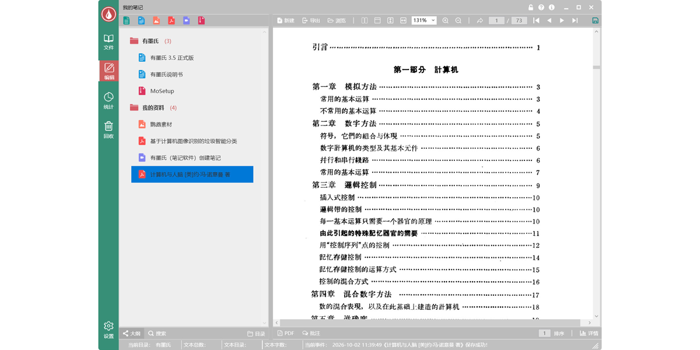This screenshot has height=350, width=700.
Task: Click 导出 export button
Action: click(x=311, y=20)
